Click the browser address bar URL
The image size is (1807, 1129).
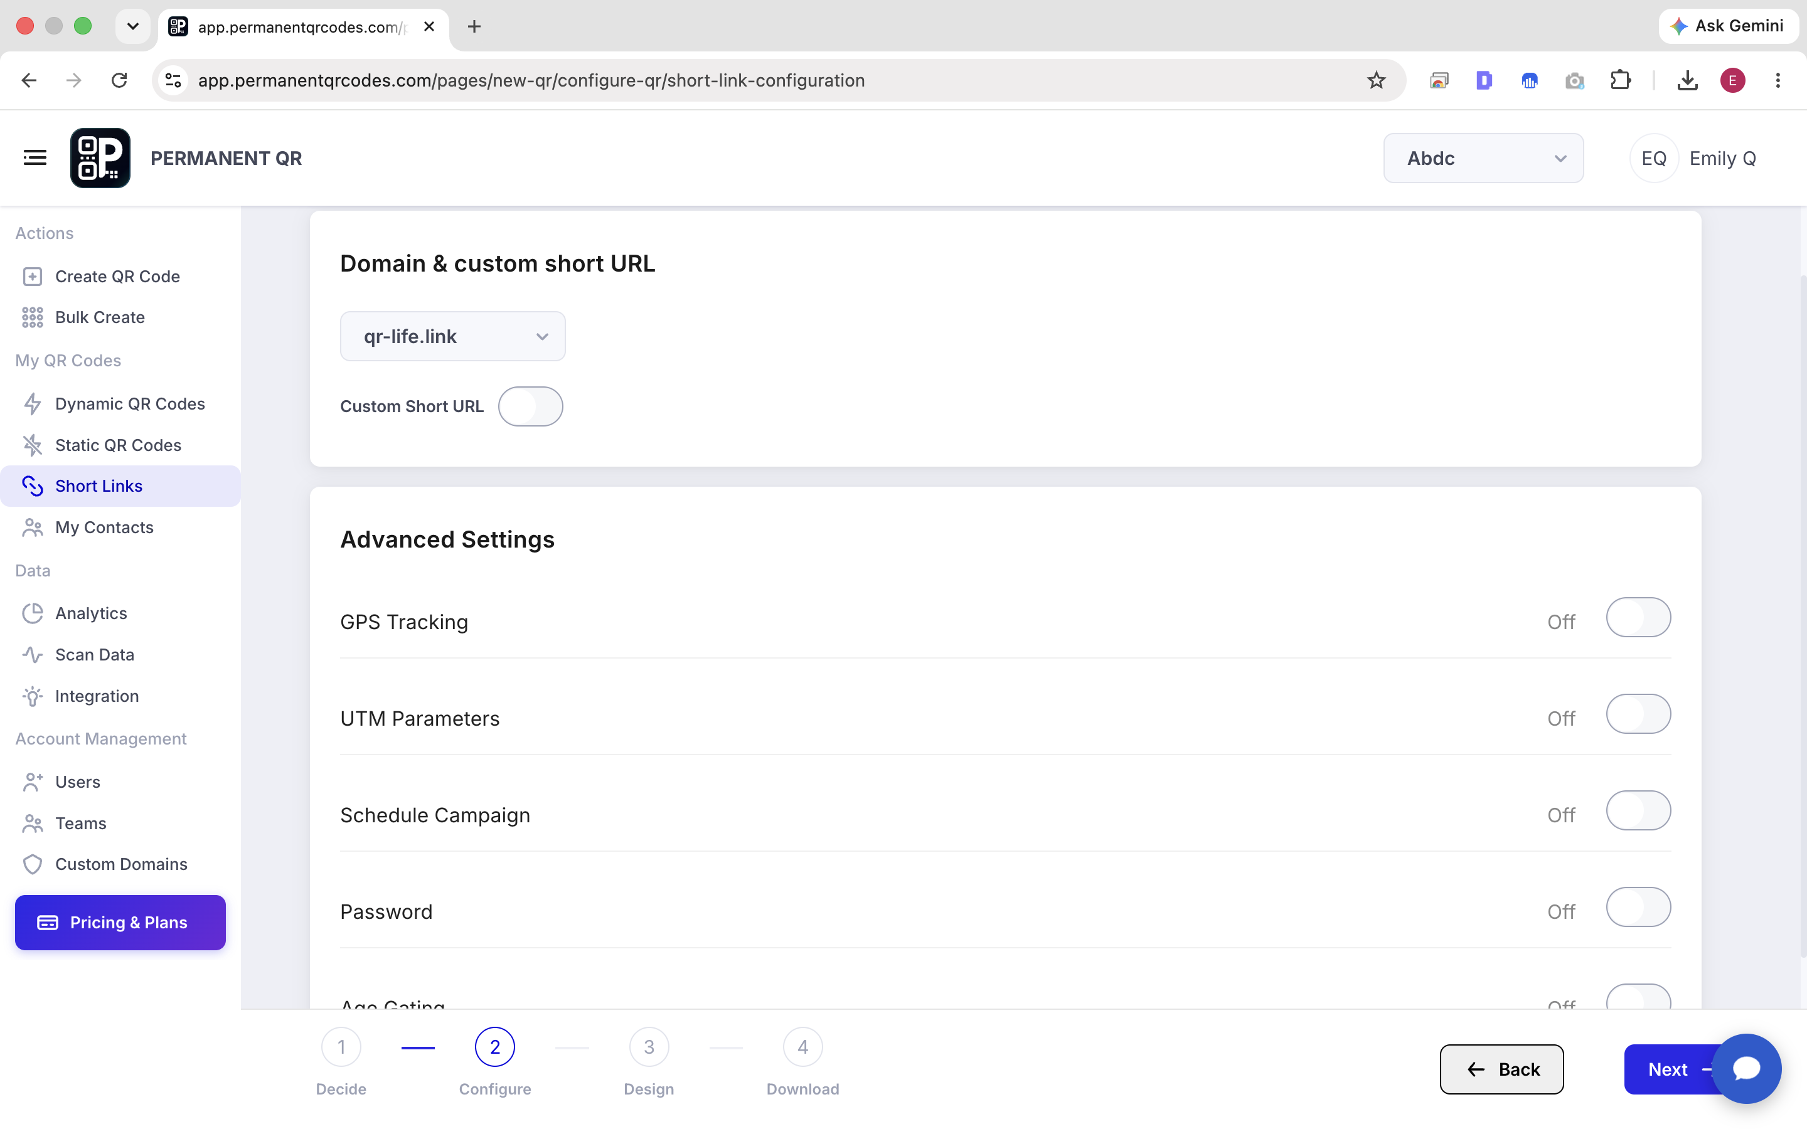(531, 80)
